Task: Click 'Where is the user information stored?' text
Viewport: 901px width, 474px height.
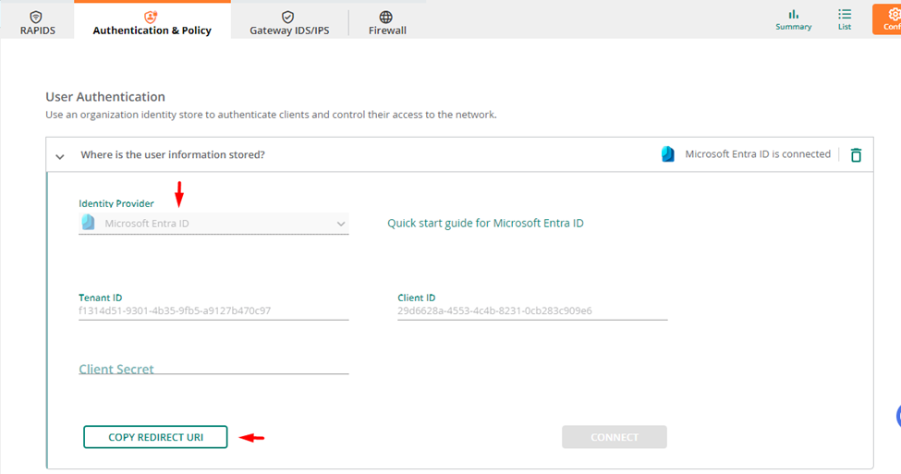Action: (x=173, y=154)
